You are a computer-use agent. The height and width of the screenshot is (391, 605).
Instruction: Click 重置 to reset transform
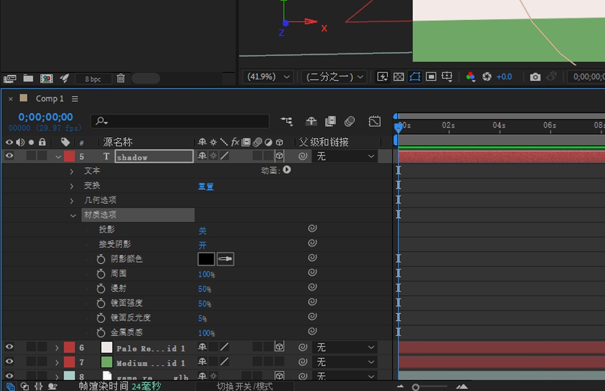206,186
